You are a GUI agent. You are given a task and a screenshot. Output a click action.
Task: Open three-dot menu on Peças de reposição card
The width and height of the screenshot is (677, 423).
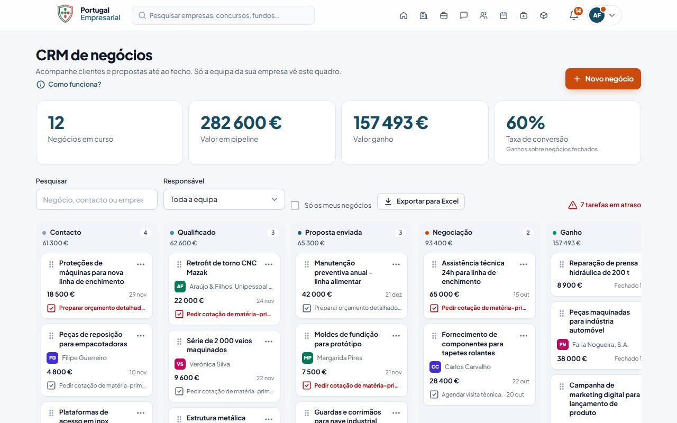141,336
